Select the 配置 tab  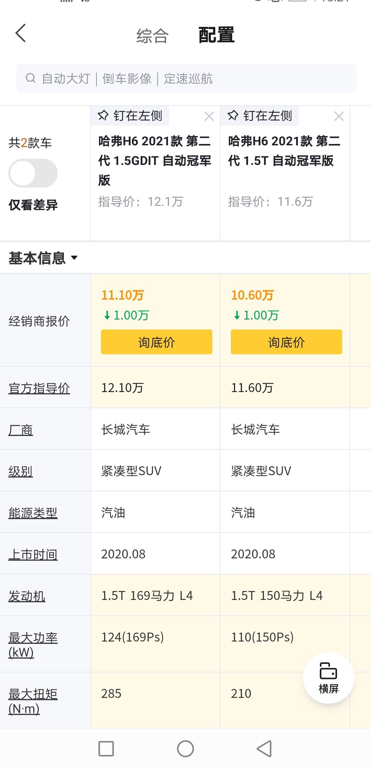[216, 35]
